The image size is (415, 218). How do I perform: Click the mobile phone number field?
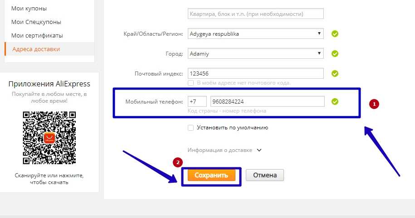(x=267, y=101)
